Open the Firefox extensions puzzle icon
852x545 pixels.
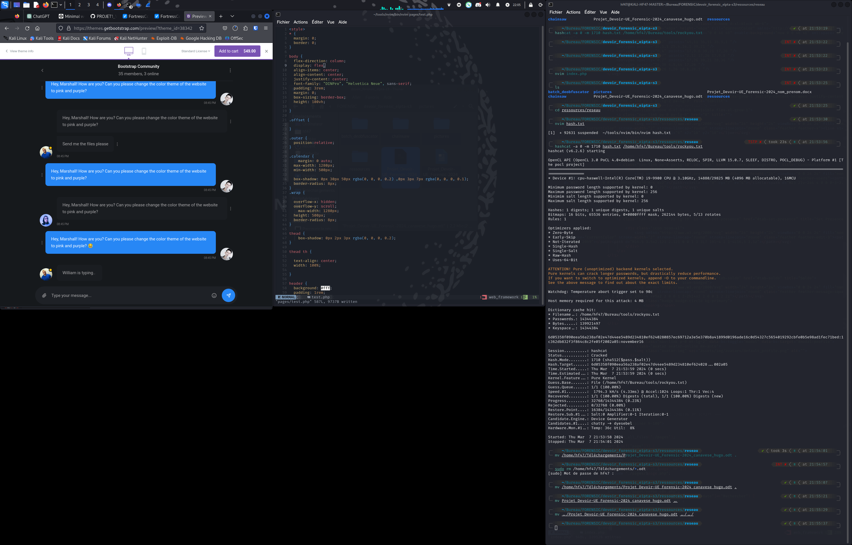point(245,28)
